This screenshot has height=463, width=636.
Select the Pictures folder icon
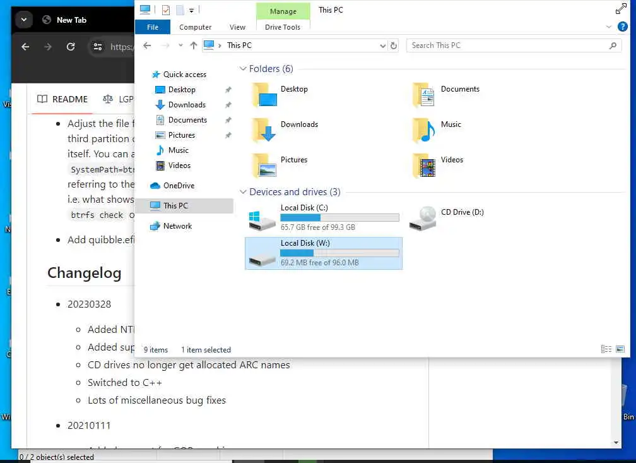pos(264,165)
